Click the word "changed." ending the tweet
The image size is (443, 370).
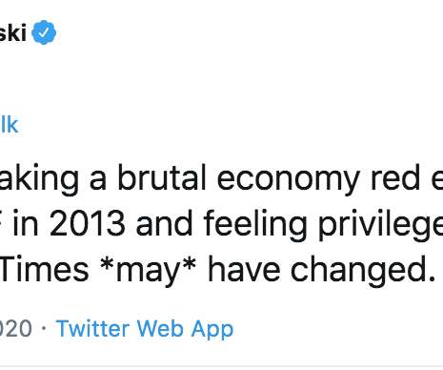click(363, 271)
